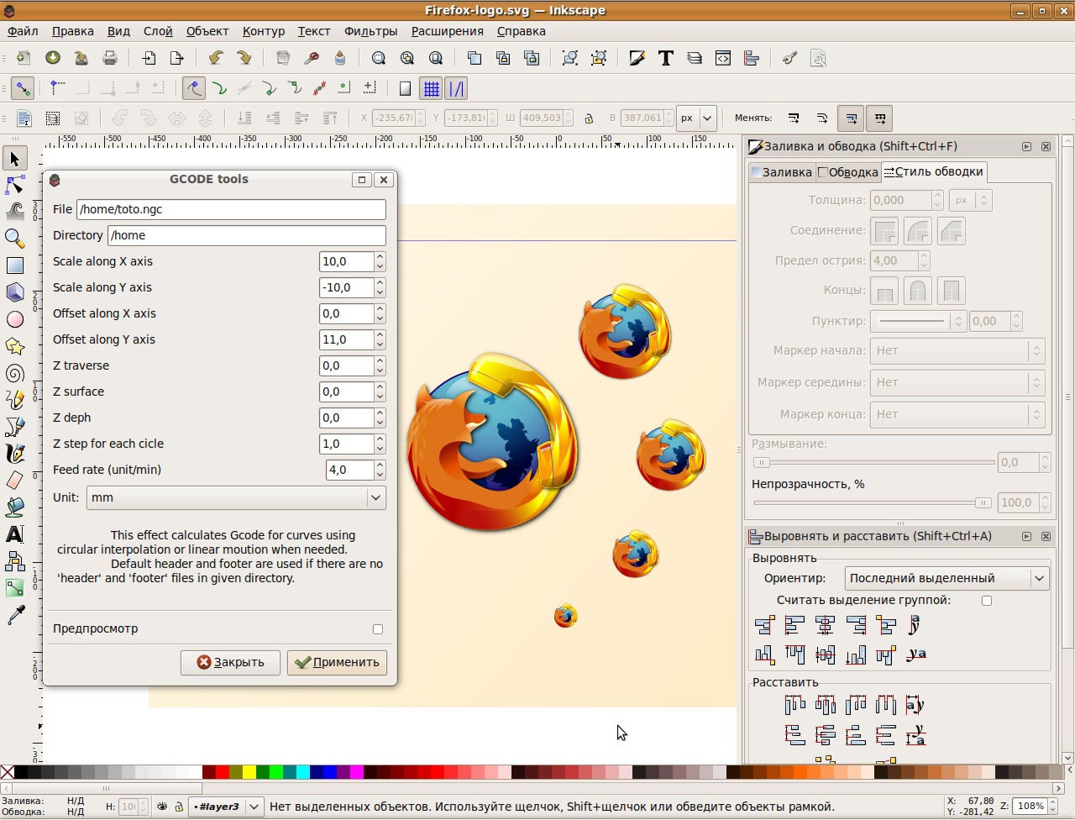The width and height of the screenshot is (1075, 820).
Task: Activate the Zoom magnifier tool
Action: click(x=15, y=239)
